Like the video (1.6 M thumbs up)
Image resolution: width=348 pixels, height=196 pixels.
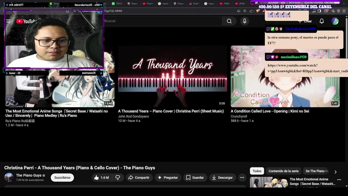click(102, 177)
